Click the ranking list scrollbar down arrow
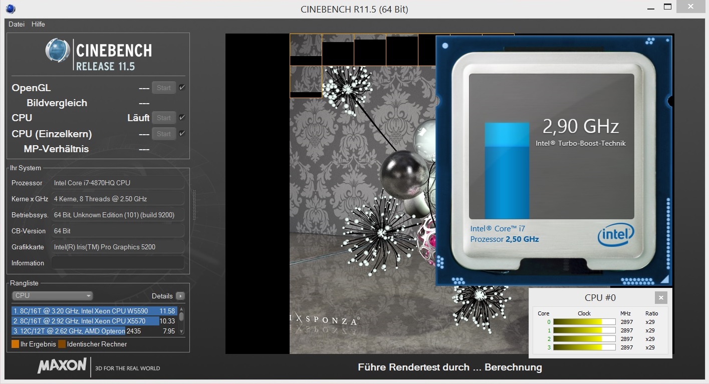The width and height of the screenshot is (709, 384). coord(181,331)
